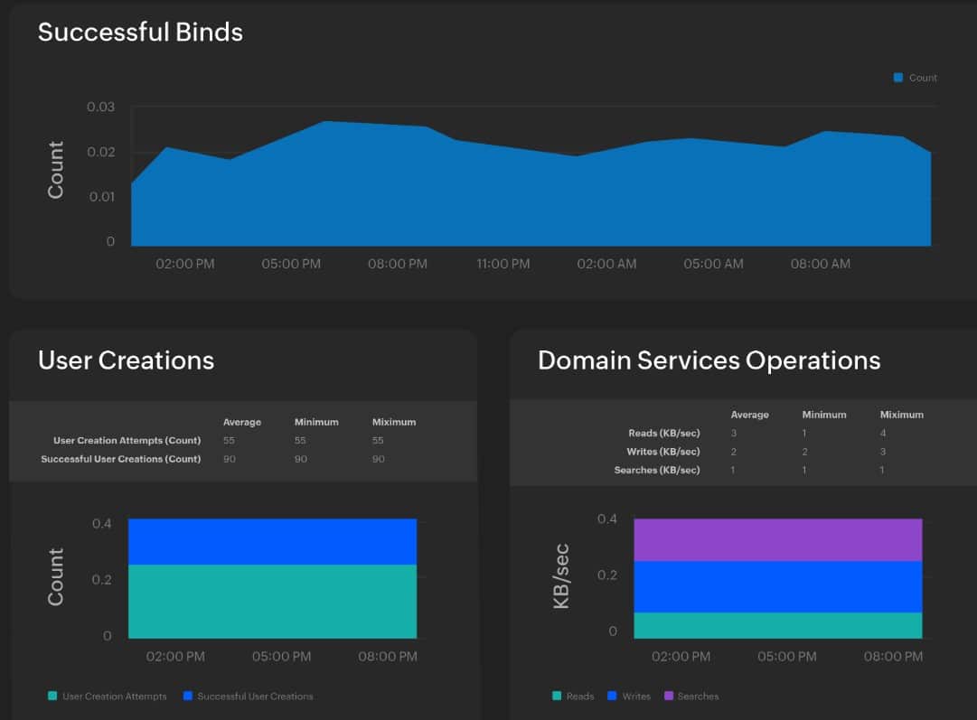This screenshot has height=720, width=977.
Task: Click the User Creation Attempts (Count) row label
Action: point(127,440)
